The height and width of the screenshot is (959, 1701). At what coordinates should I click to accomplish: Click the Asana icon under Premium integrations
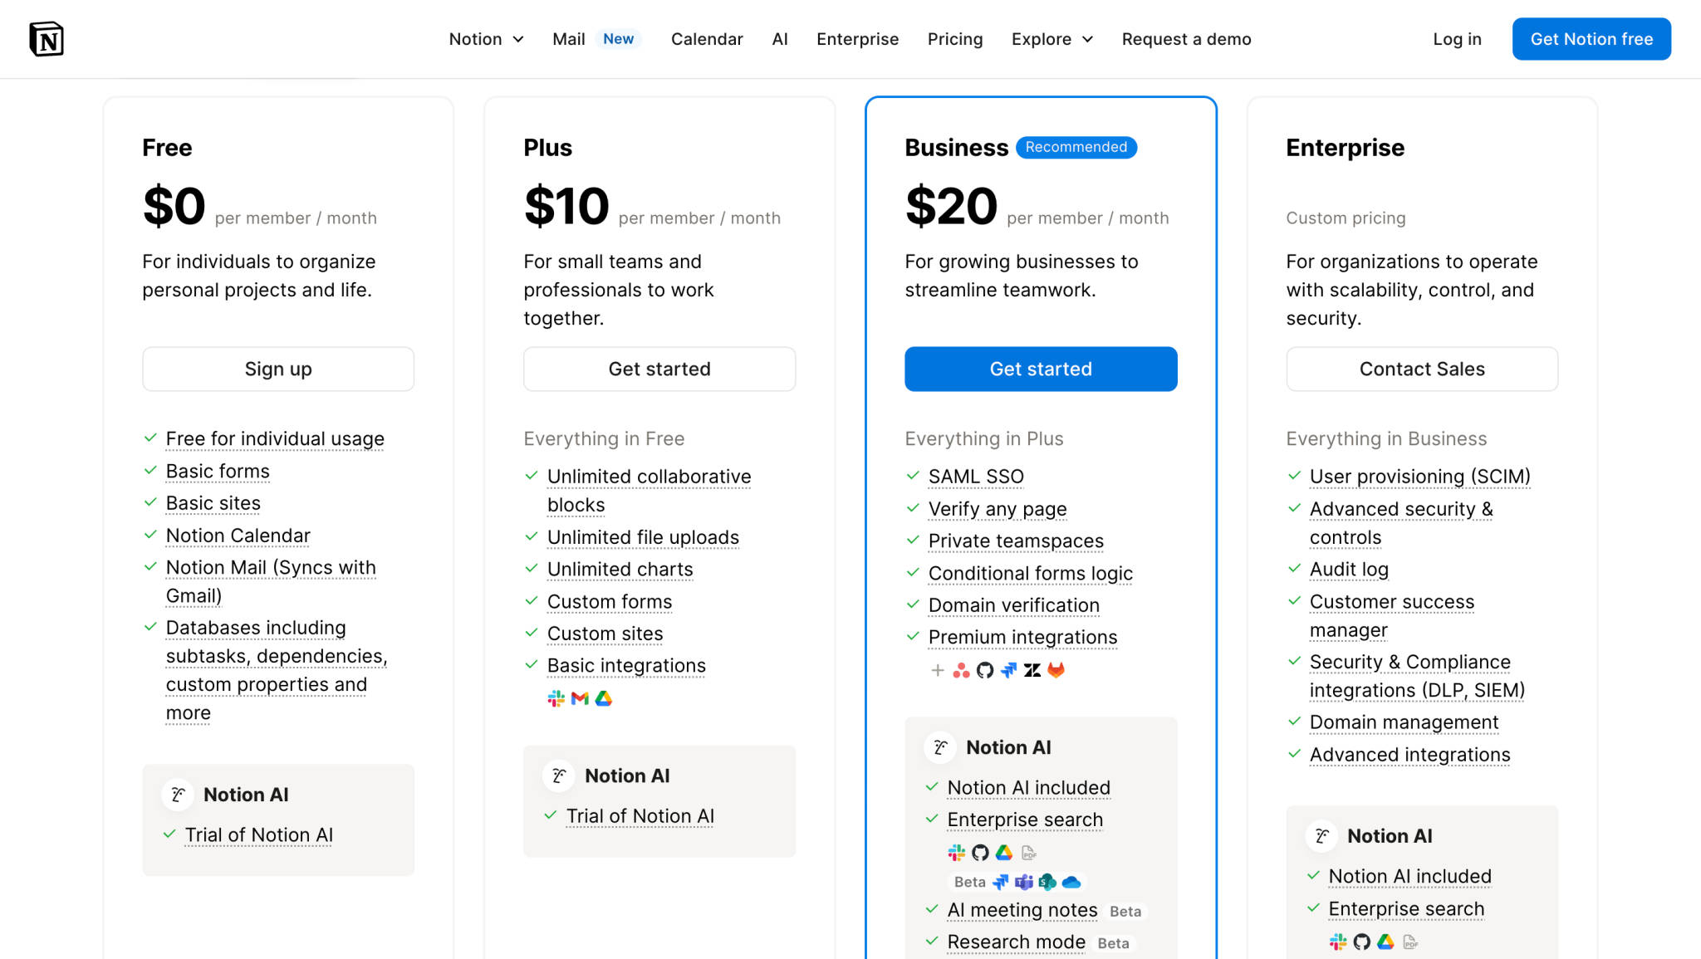[961, 670]
